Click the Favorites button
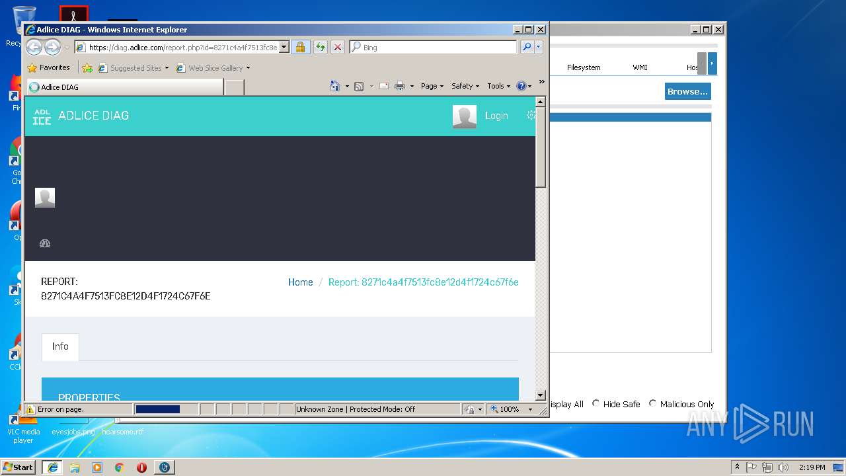846x476 pixels. (x=48, y=67)
